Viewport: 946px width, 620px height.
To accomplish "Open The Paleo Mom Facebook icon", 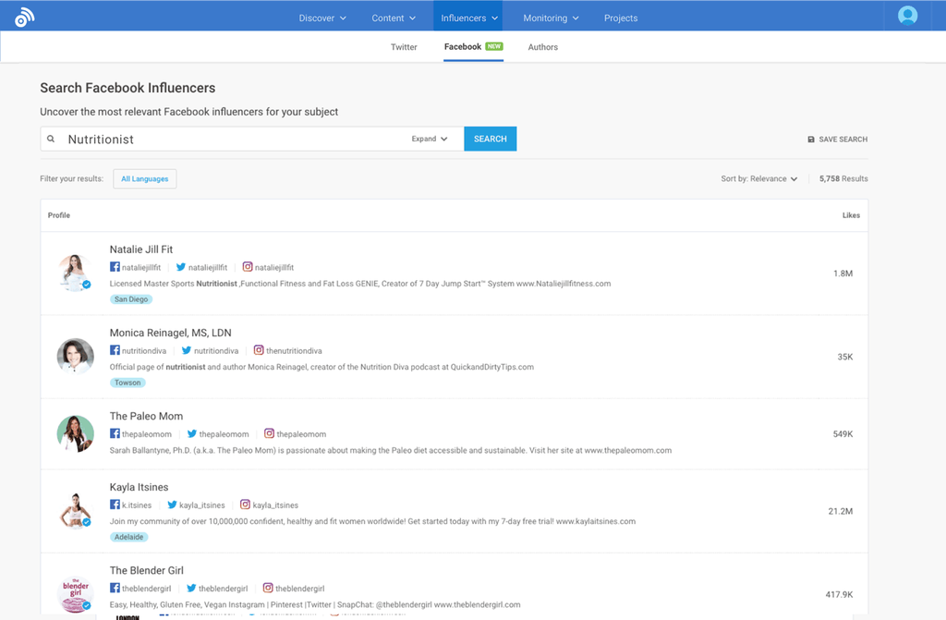I will [115, 432].
